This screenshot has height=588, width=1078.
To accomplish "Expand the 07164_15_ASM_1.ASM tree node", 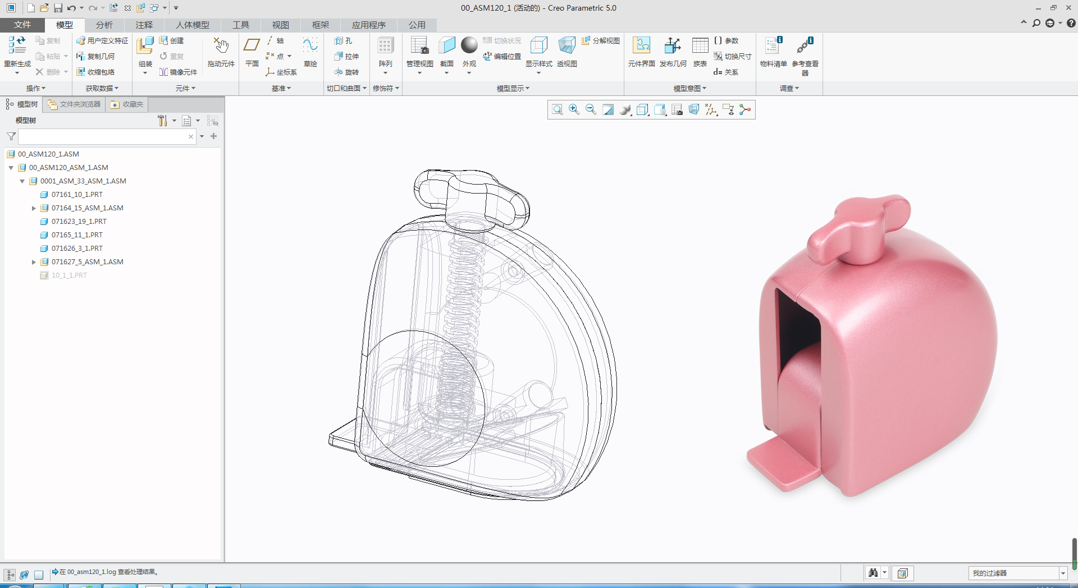I will point(34,208).
